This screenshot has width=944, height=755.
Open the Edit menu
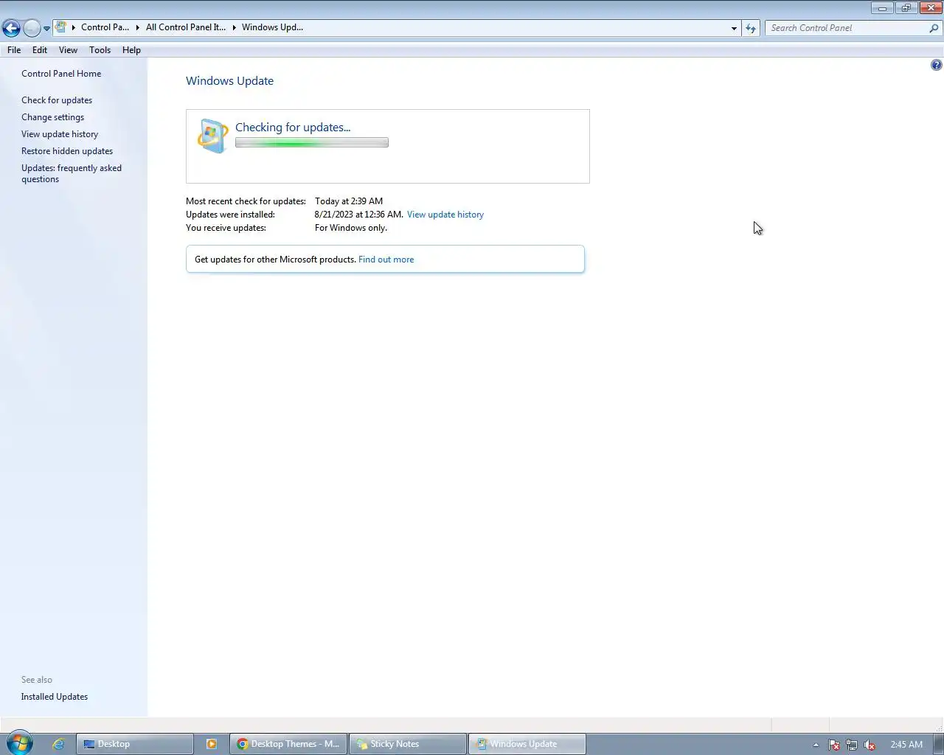(40, 50)
